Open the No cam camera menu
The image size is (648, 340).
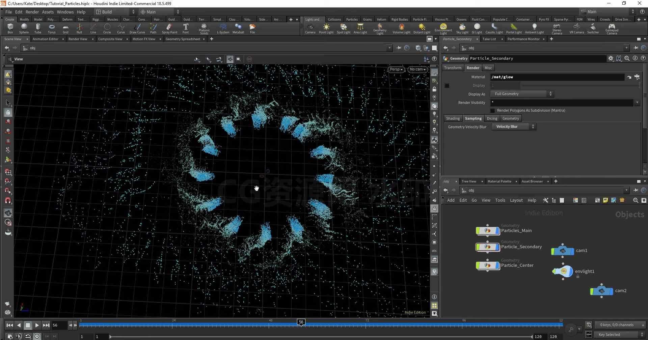[417, 69]
